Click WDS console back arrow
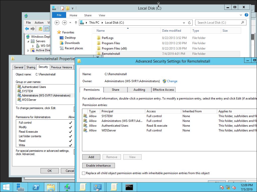 tap(27, 29)
